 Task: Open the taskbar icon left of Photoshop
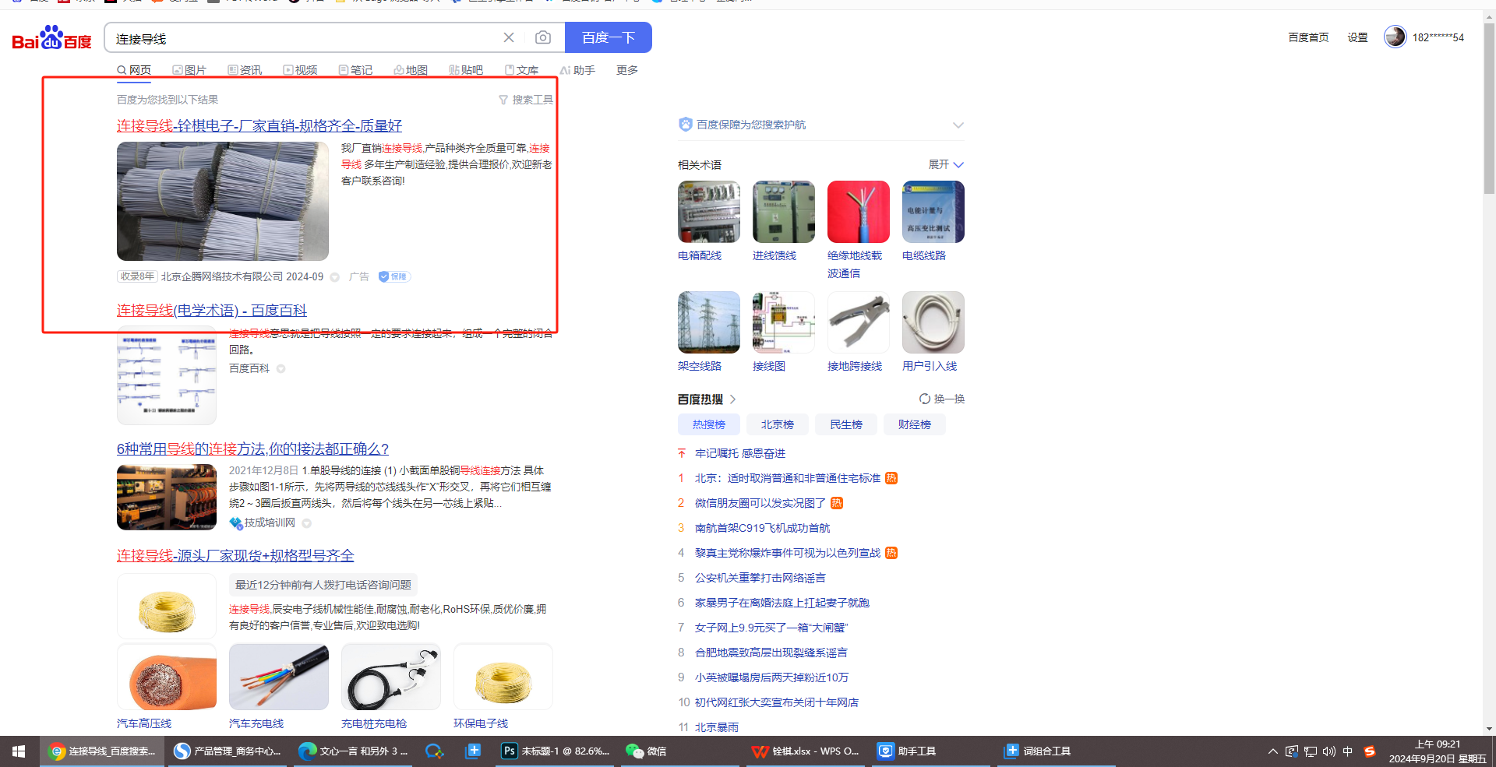(x=473, y=751)
